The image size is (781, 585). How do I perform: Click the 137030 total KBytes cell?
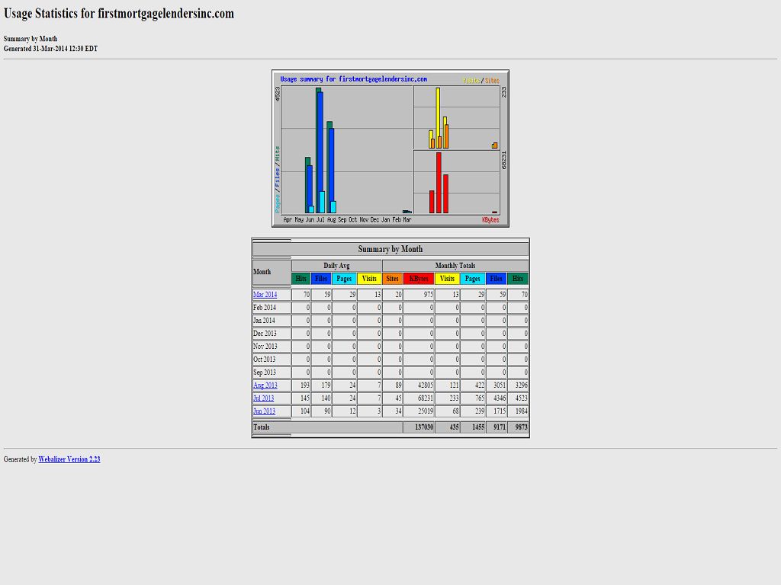point(419,427)
